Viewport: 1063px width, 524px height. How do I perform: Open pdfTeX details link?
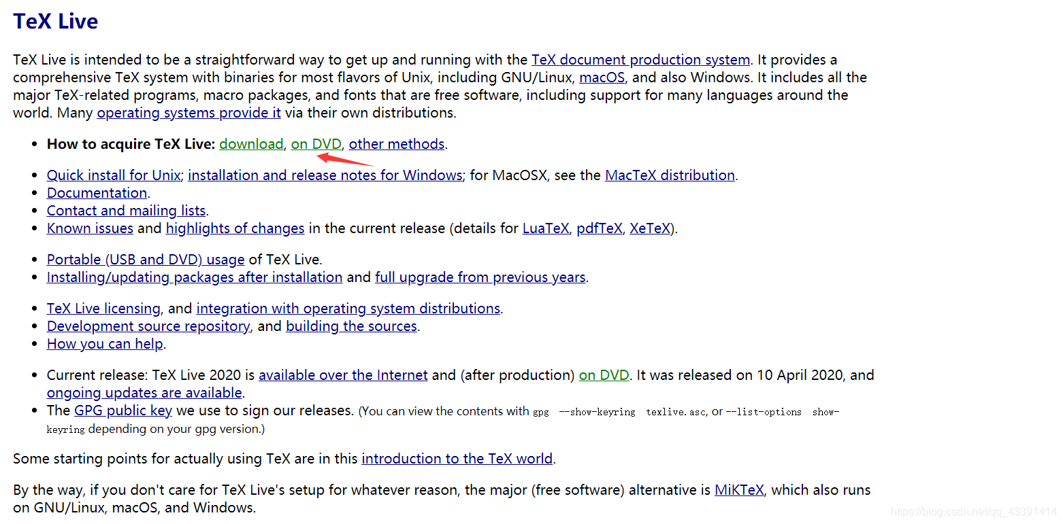[599, 228]
